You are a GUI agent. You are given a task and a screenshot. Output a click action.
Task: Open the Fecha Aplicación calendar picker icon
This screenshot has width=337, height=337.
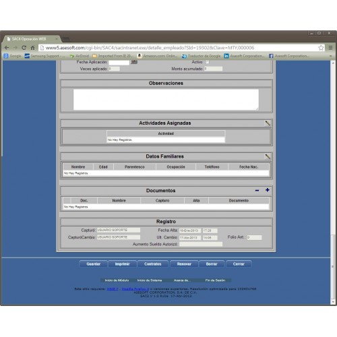click(x=134, y=62)
